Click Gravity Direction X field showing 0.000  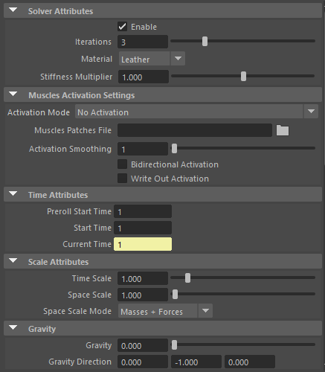tap(143, 362)
